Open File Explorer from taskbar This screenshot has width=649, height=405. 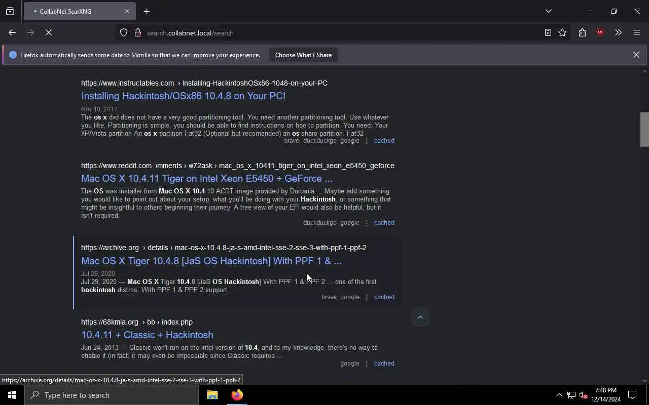pyautogui.click(x=212, y=395)
